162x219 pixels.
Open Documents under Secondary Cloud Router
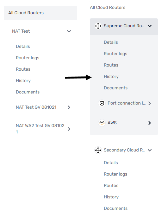115,208
